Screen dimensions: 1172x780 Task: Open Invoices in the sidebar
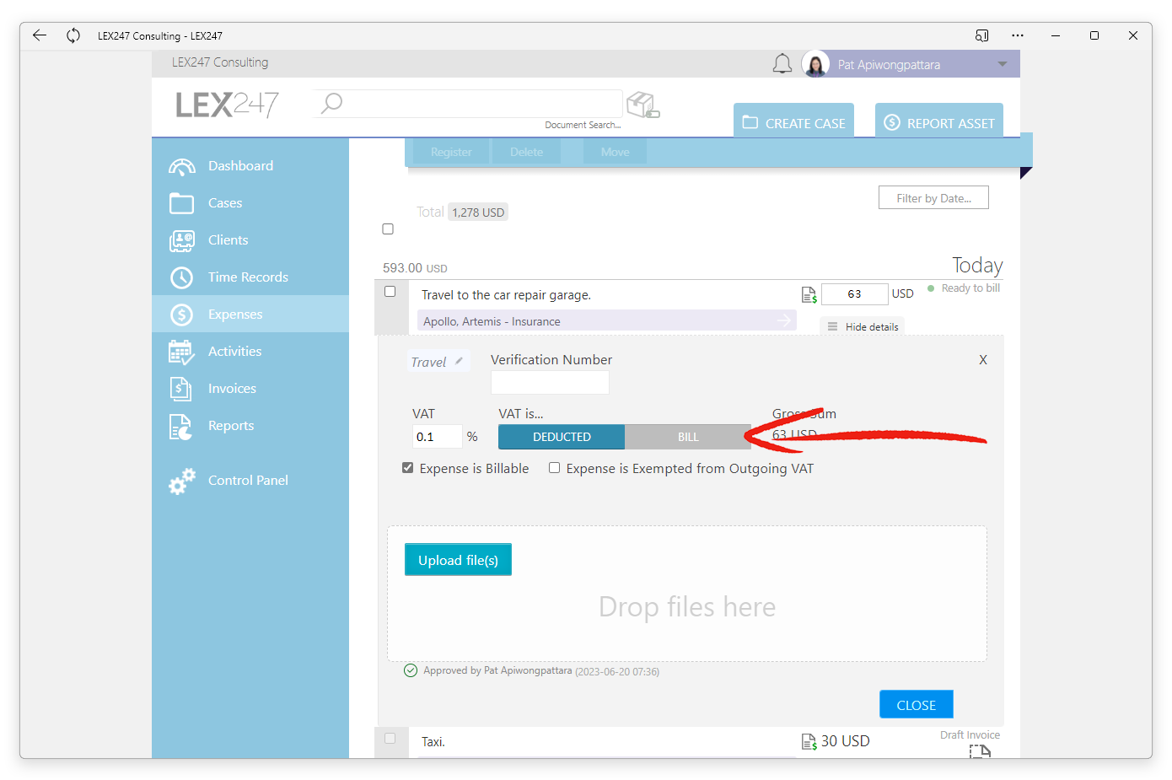(x=232, y=389)
